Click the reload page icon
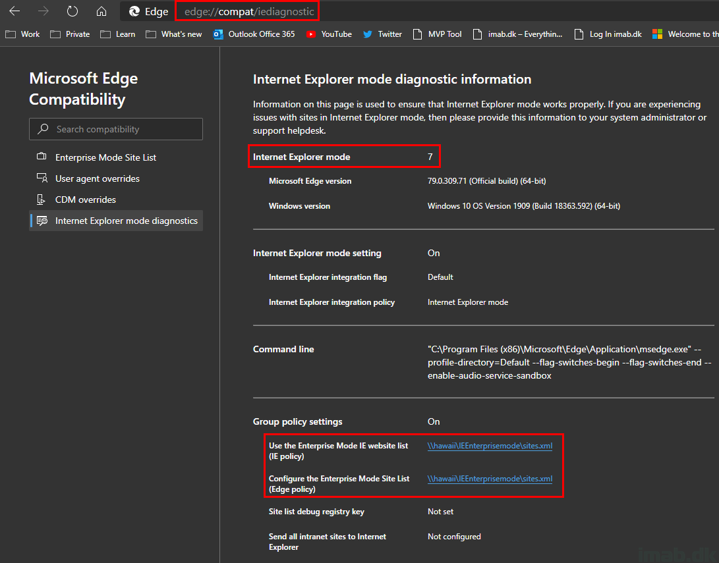 click(72, 11)
